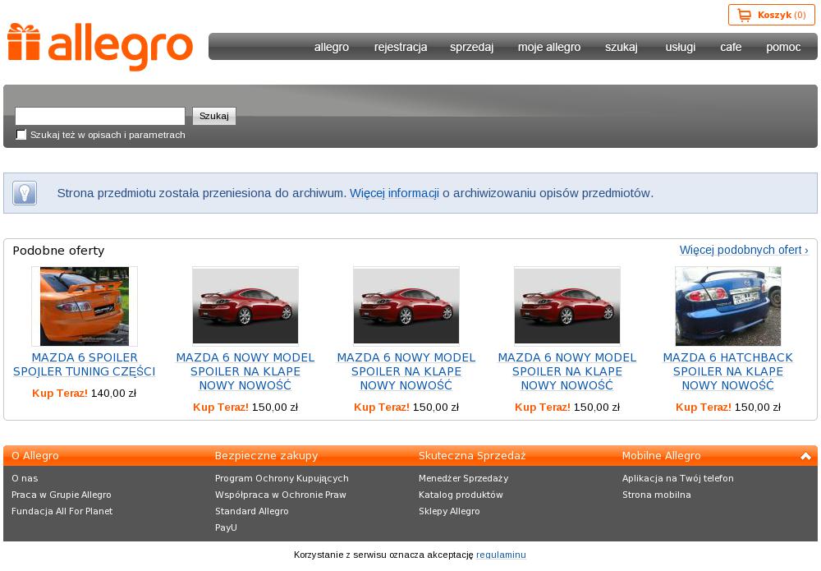Open the Standard Allegro link
Viewport: 821px width, 571px height.
252,511
